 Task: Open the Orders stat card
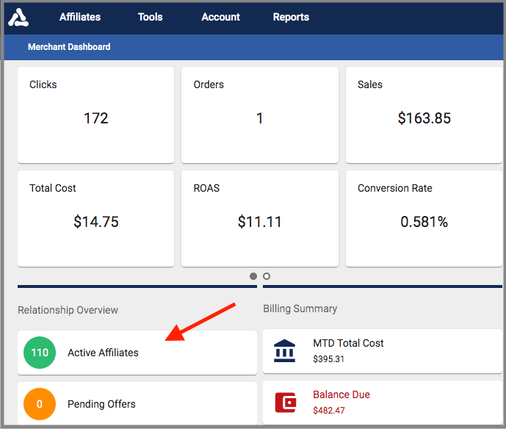pos(259,115)
